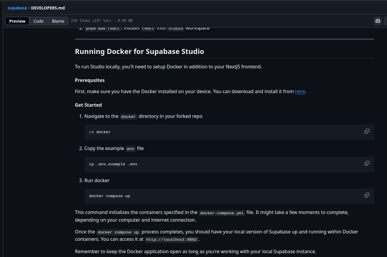
Task: Click the 'Get Started' subheading
Action: pos(88,105)
